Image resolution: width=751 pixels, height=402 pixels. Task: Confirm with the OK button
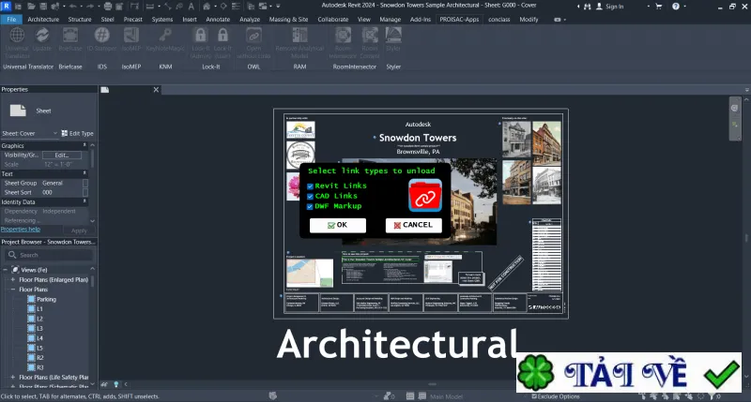click(338, 225)
